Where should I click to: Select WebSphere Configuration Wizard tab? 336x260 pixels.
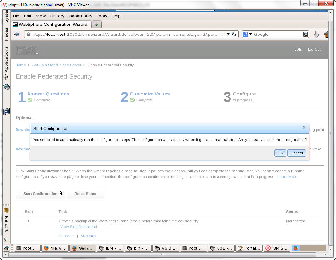coord(51,24)
